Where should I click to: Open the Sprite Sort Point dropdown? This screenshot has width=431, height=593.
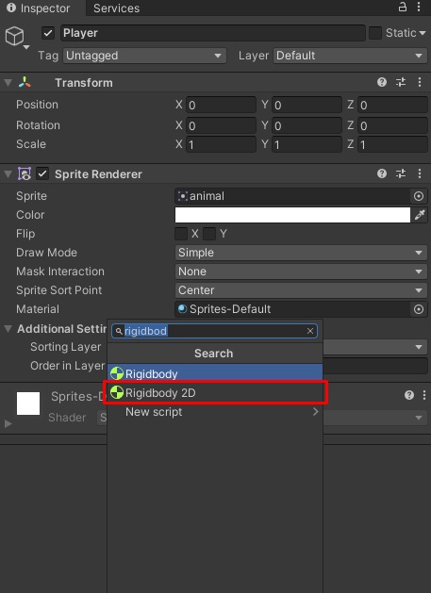[301, 290]
